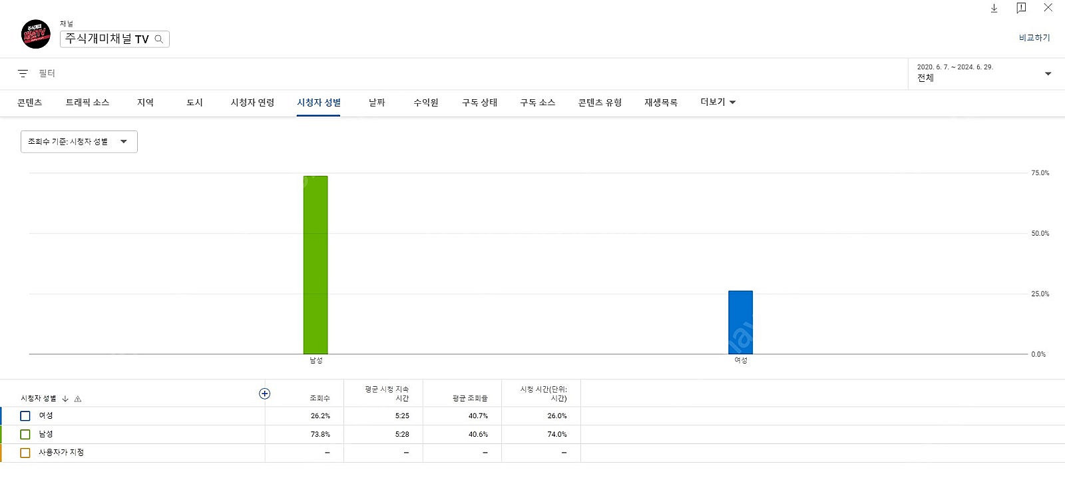Click the 비교하기 link

click(x=1034, y=38)
